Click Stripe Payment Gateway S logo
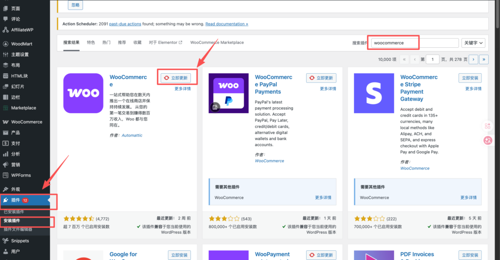Viewport: 500px width, 260px height. [374, 93]
